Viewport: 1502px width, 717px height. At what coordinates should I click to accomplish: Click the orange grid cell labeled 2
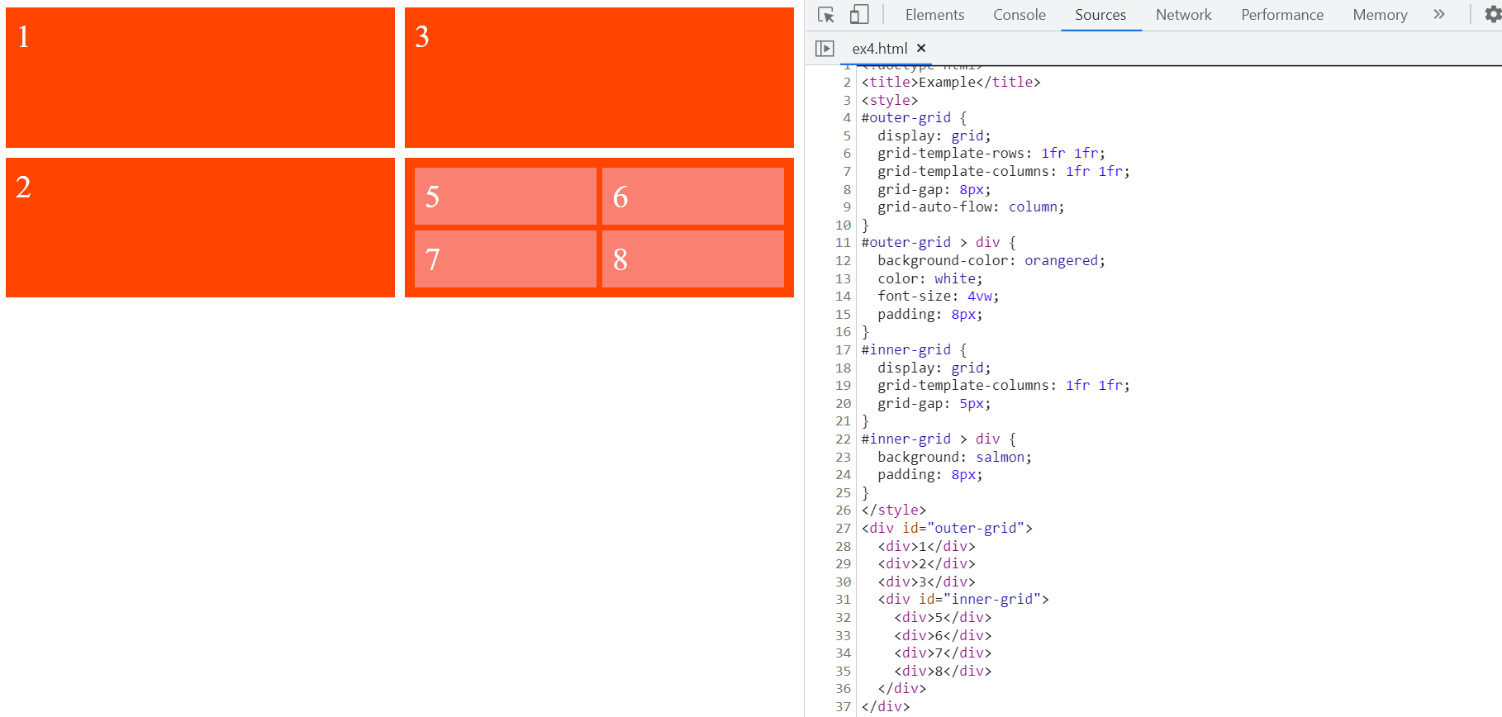point(200,228)
